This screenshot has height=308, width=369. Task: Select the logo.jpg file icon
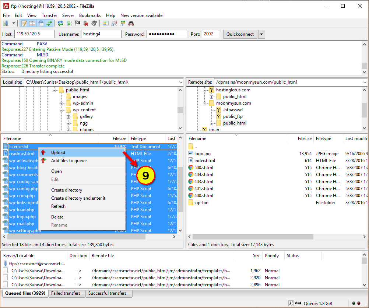(x=191, y=154)
